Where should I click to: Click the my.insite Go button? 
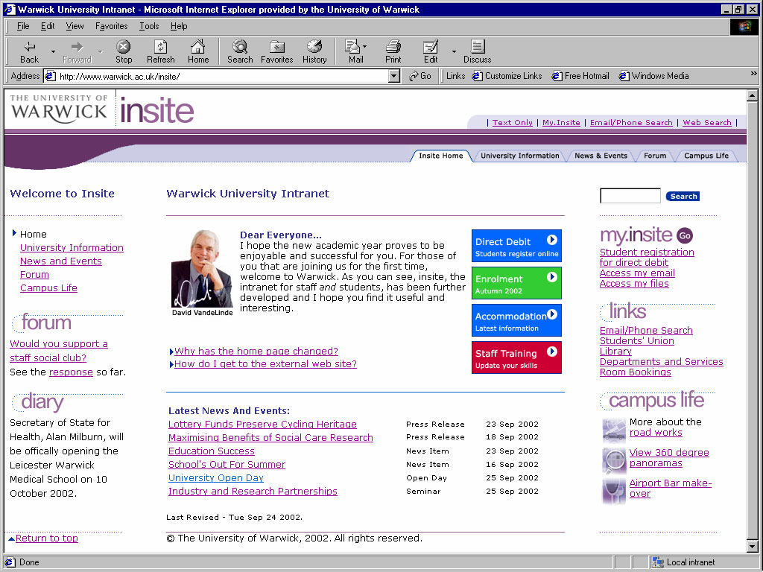pos(685,235)
